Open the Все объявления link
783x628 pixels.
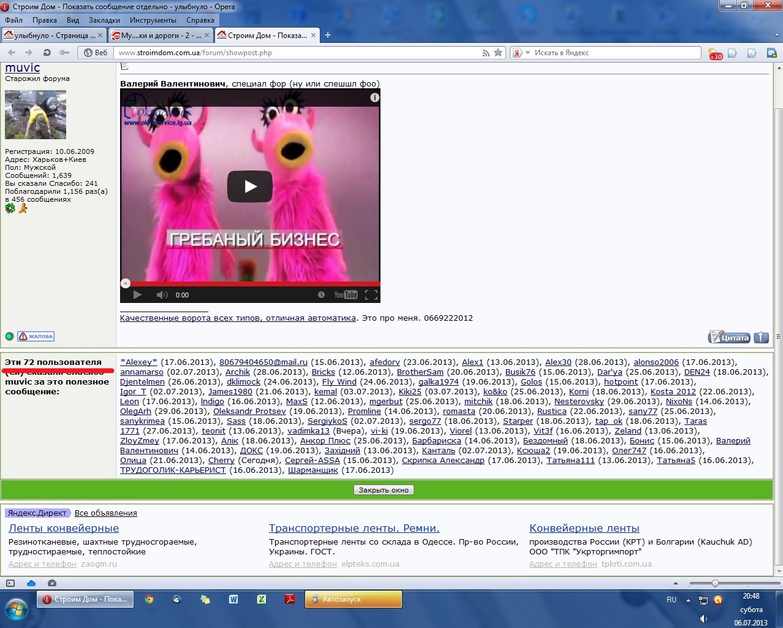pyautogui.click(x=106, y=513)
